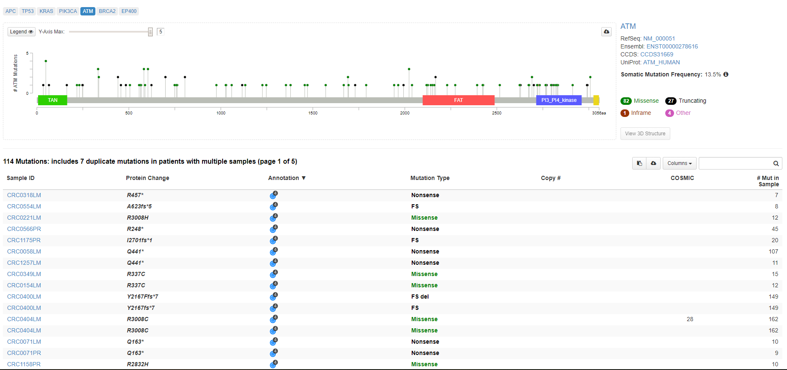Image resolution: width=787 pixels, height=370 pixels.
Task: Open RefSeq link NM_000051
Action: coord(659,38)
